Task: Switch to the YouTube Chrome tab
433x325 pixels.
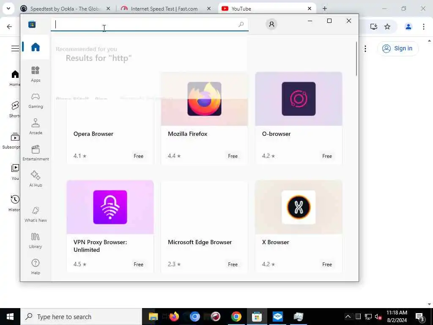Action: click(267, 8)
